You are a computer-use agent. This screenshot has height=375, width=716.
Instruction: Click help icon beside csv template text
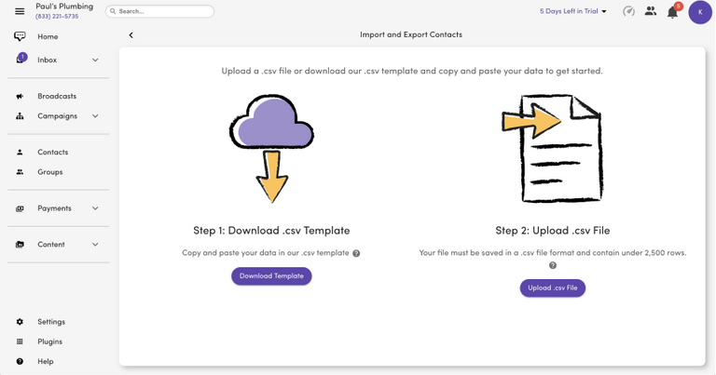(356, 253)
